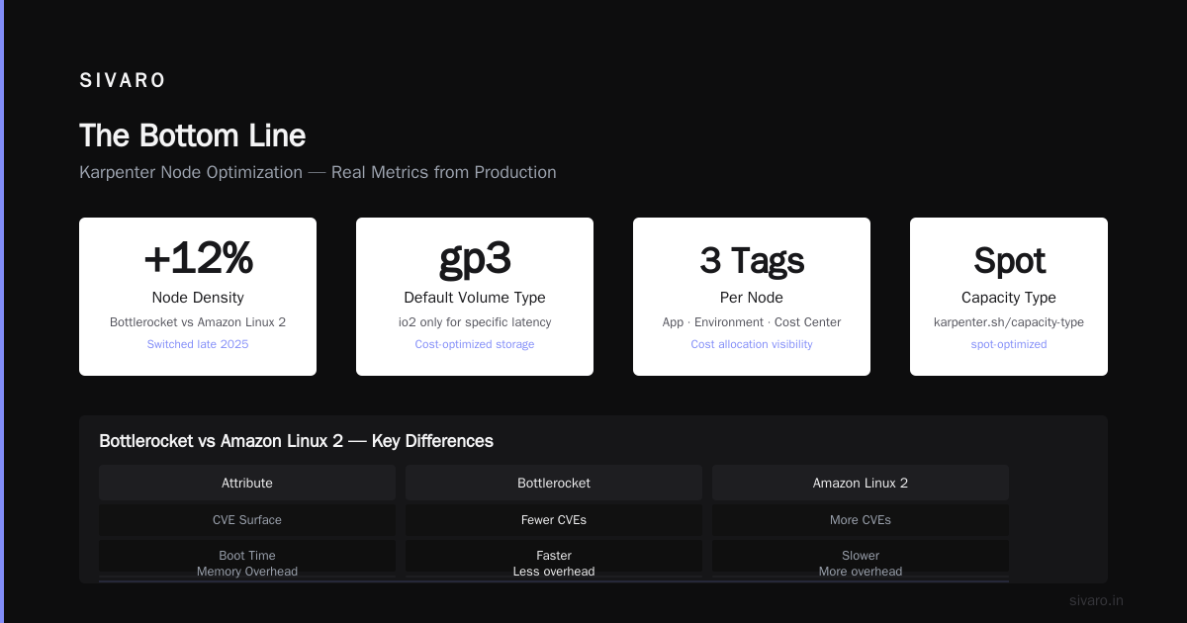Click 'Switched late 2025' link text
This screenshot has height=623, width=1187.
198,344
